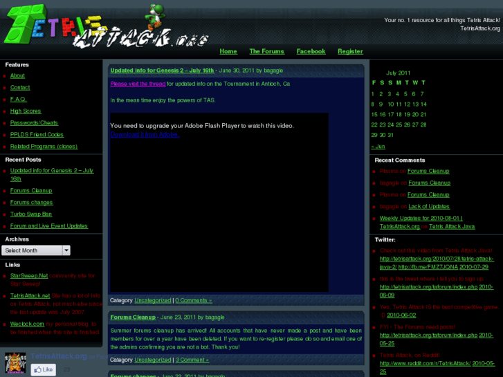Open Forums Cleanup post title in main column
This screenshot has height=377, width=503.
[133, 318]
